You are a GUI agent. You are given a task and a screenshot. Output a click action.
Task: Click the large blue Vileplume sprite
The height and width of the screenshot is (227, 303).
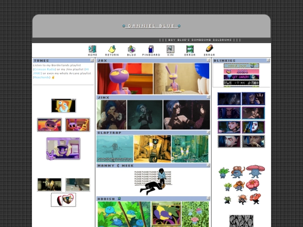pos(255,172)
